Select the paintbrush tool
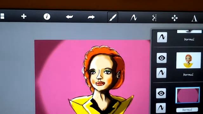This screenshot has width=203, height=114. pos(113,17)
